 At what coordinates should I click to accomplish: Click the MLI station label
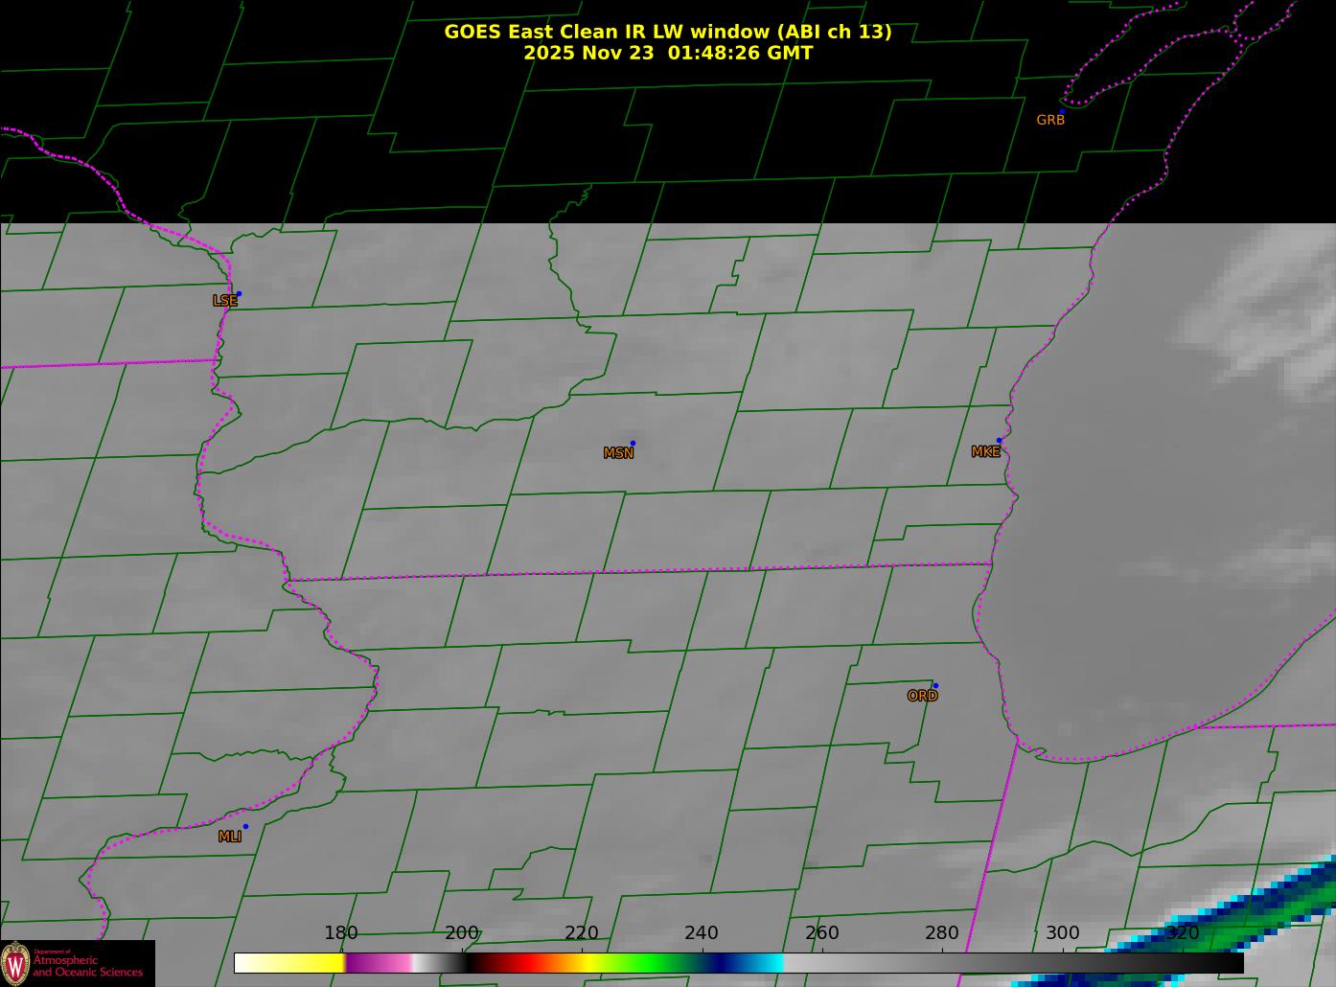tap(230, 837)
